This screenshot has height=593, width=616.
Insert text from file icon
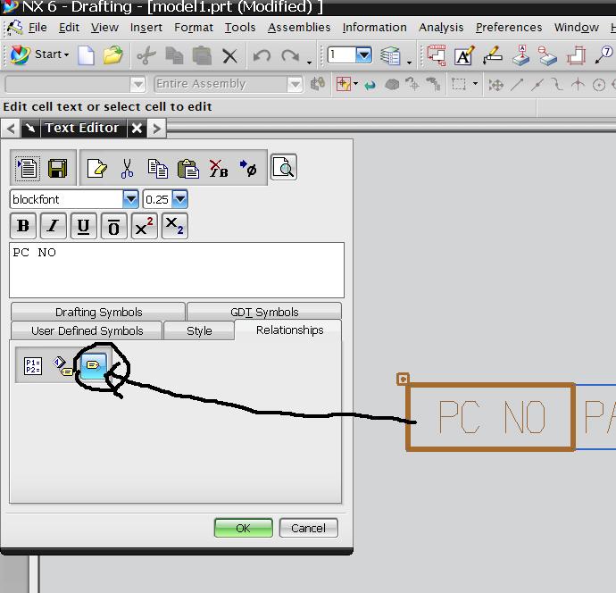[28, 168]
